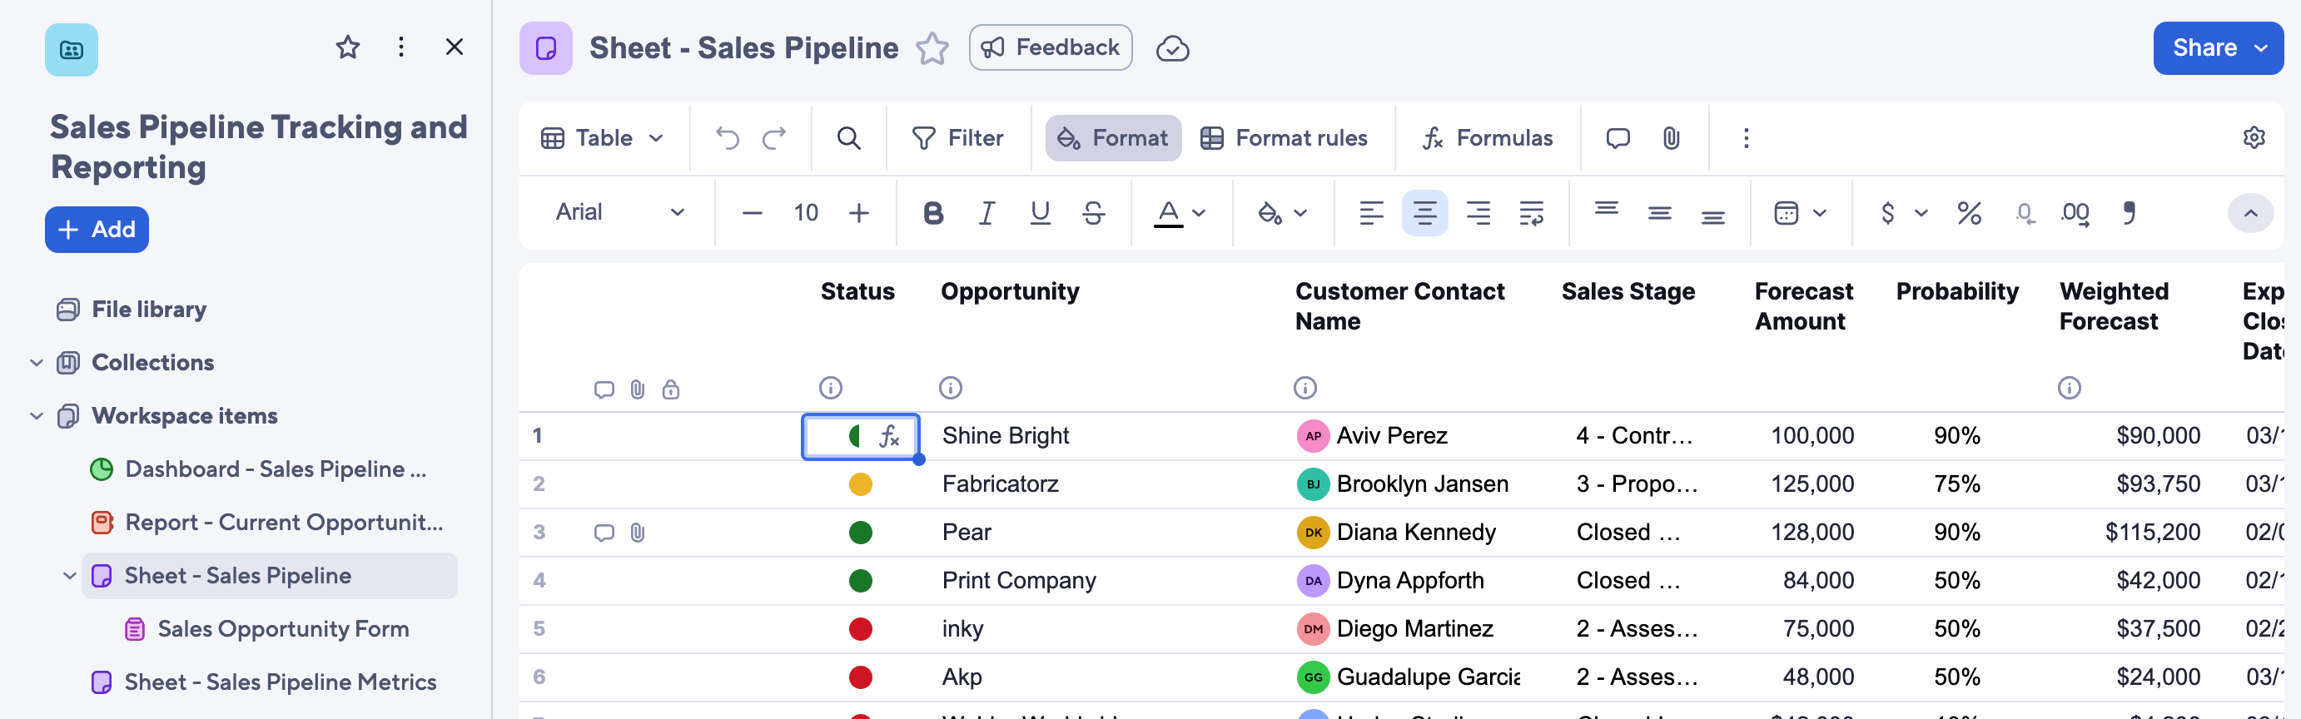This screenshot has width=2301, height=719.
Task: Open sheet settings gear
Action: click(x=2254, y=137)
